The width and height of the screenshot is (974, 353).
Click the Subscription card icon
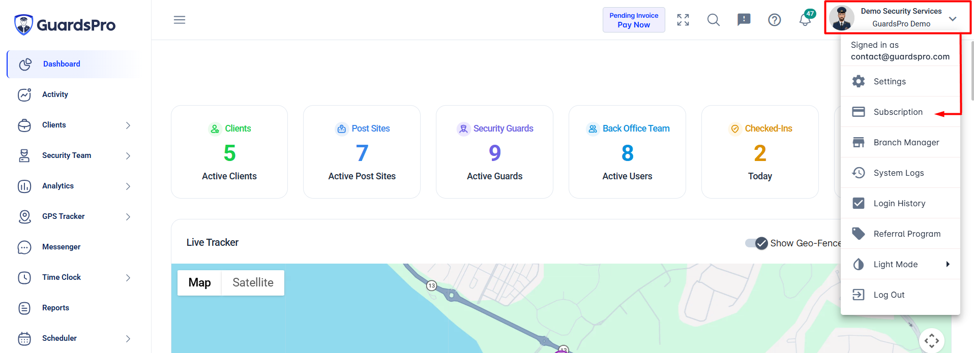tap(859, 112)
